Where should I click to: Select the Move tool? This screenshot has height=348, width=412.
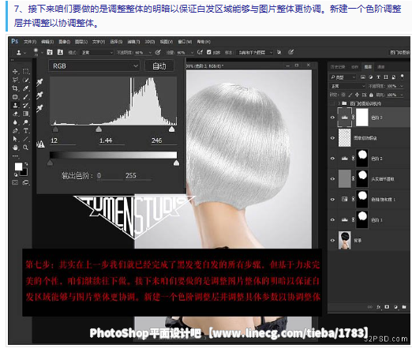pyautogui.click(x=15, y=72)
